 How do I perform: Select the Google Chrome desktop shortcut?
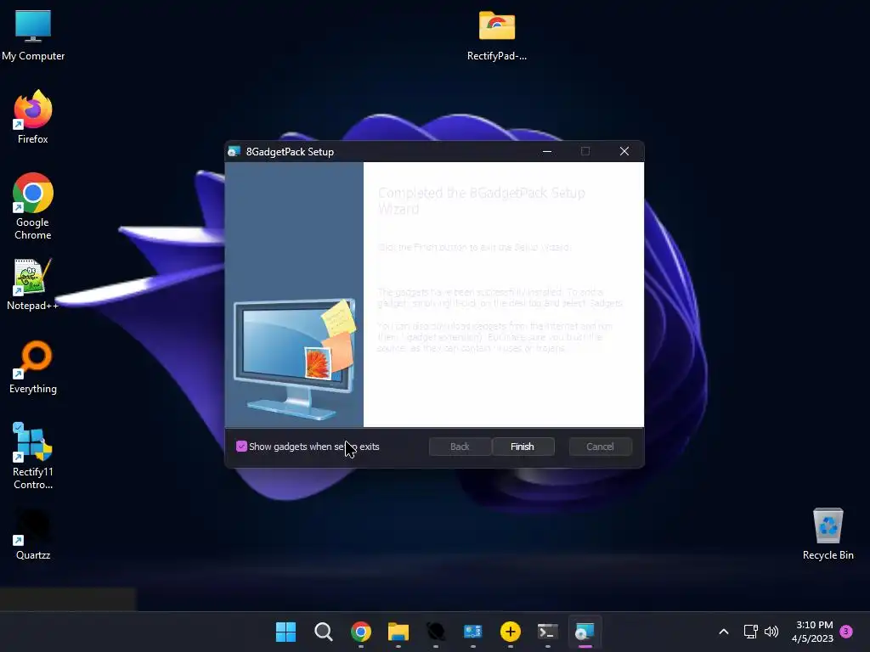point(33,206)
